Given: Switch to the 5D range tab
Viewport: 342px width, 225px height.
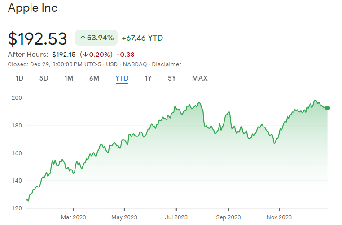Looking at the screenshot, I should (44, 78).
